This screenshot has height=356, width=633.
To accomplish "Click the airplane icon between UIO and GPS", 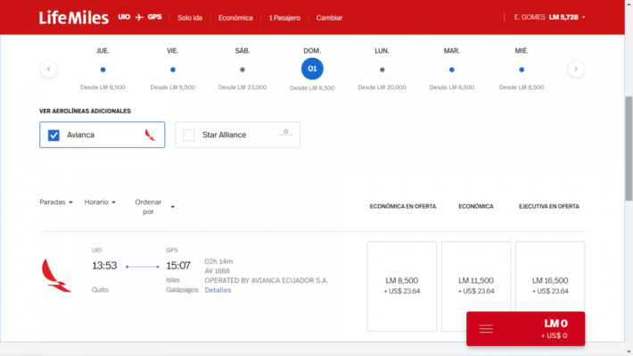I will [139, 17].
